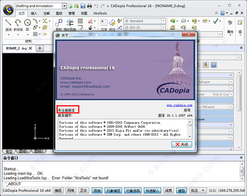Open the Layer Manager icon with green dot
This screenshot has width=247, height=196.
point(172,21)
